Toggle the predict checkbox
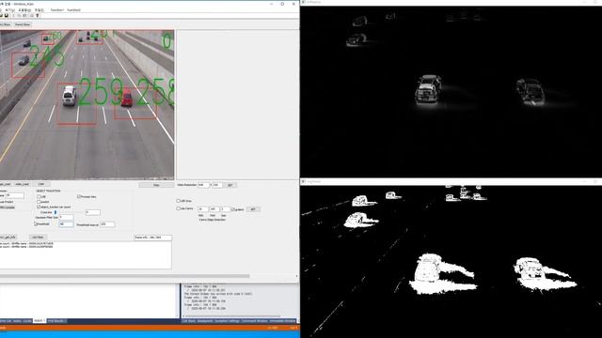602x338 pixels. 39,202
